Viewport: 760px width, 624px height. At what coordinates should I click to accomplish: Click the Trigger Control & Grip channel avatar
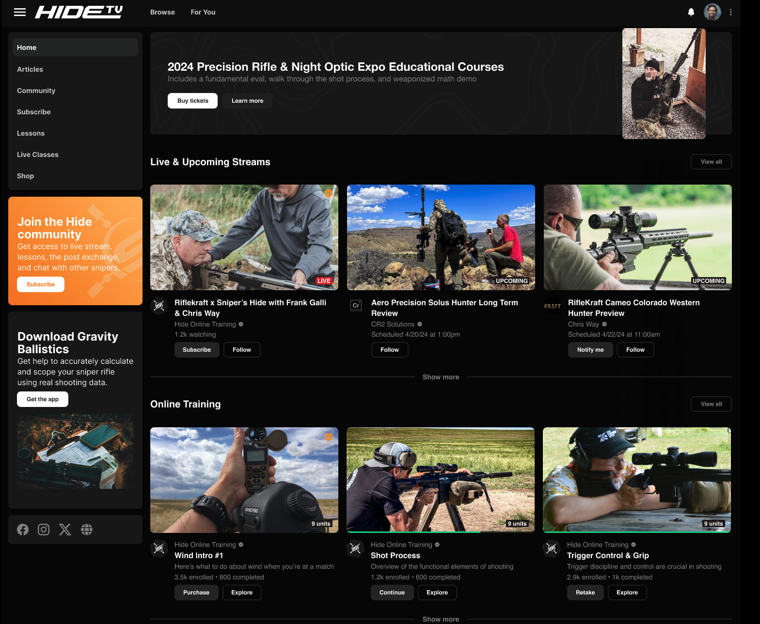[x=552, y=548]
